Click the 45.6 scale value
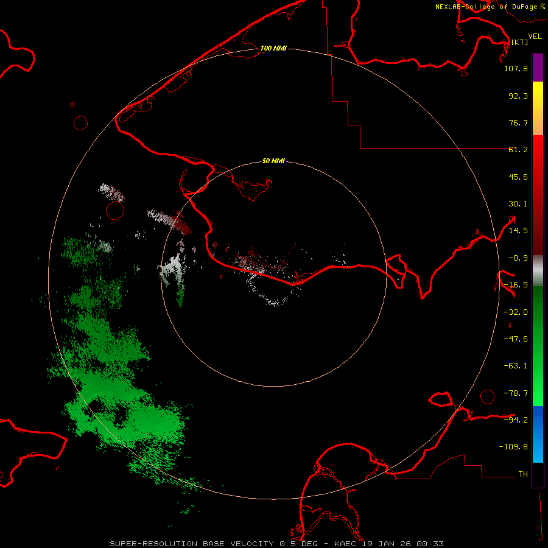 [518, 177]
